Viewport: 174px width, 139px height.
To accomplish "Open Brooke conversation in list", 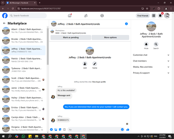I will point(23,41).
